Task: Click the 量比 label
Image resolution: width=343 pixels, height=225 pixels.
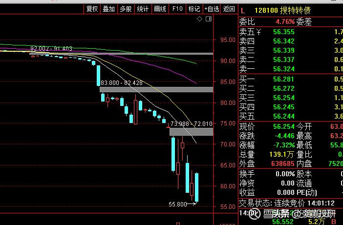Action: pos(304,155)
